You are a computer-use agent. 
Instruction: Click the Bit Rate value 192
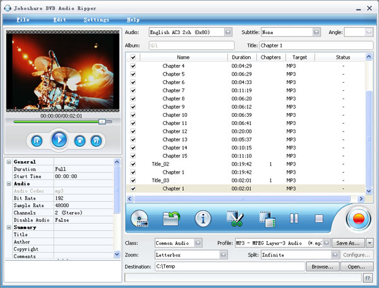[x=59, y=198]
